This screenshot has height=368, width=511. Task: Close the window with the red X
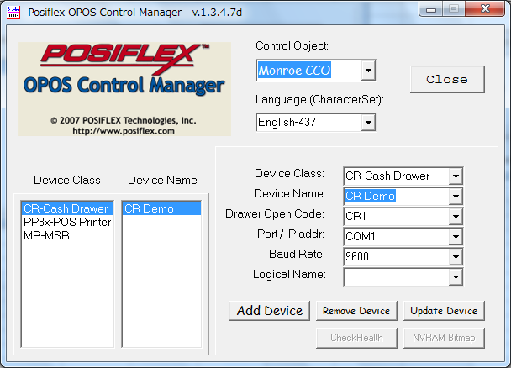pos(485,8)
